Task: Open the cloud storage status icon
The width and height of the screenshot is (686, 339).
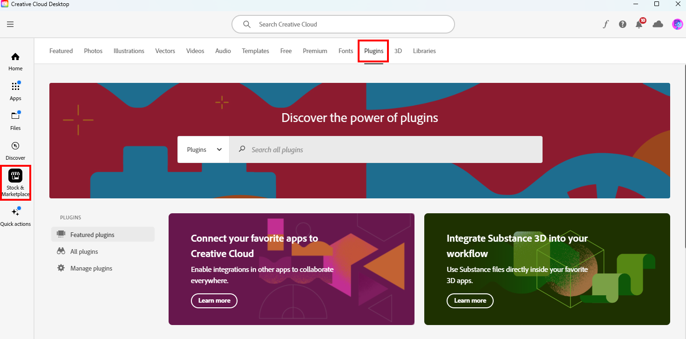Action: (x=658, y=23)
